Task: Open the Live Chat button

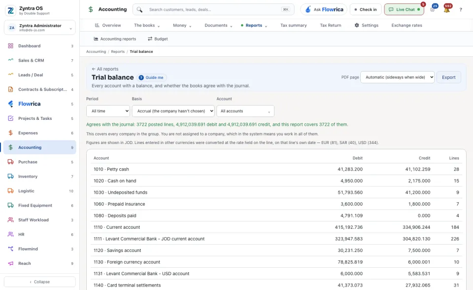Action: click(404, 10)
